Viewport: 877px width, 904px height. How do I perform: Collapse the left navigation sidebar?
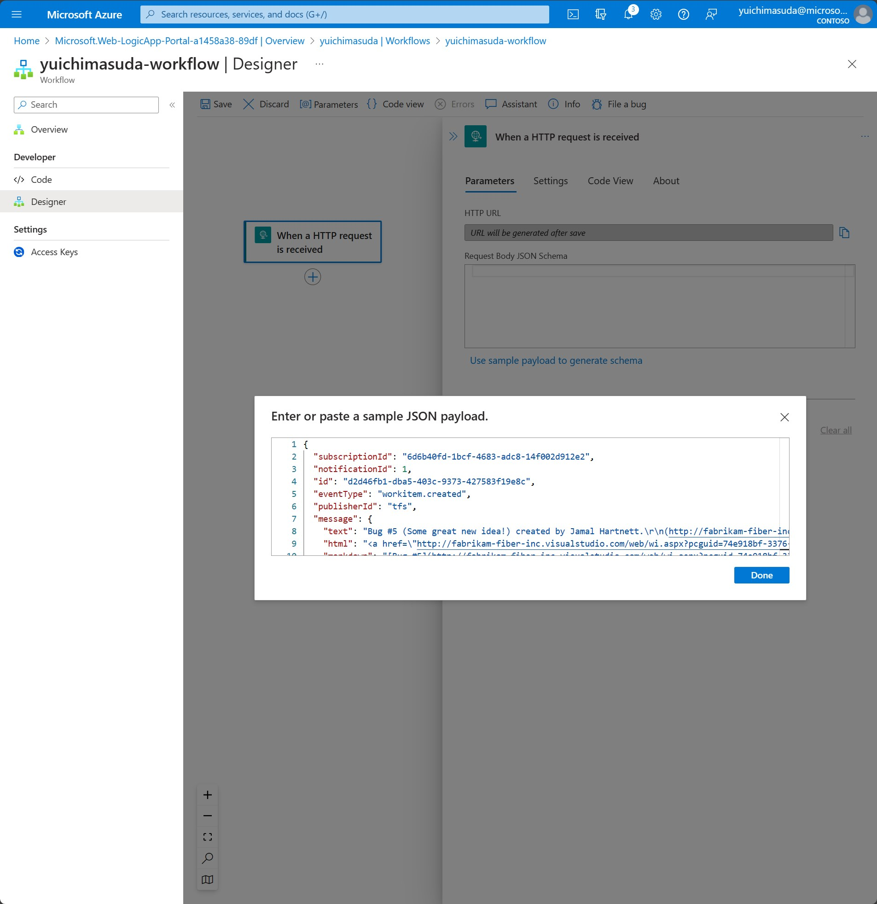point(172,105)
